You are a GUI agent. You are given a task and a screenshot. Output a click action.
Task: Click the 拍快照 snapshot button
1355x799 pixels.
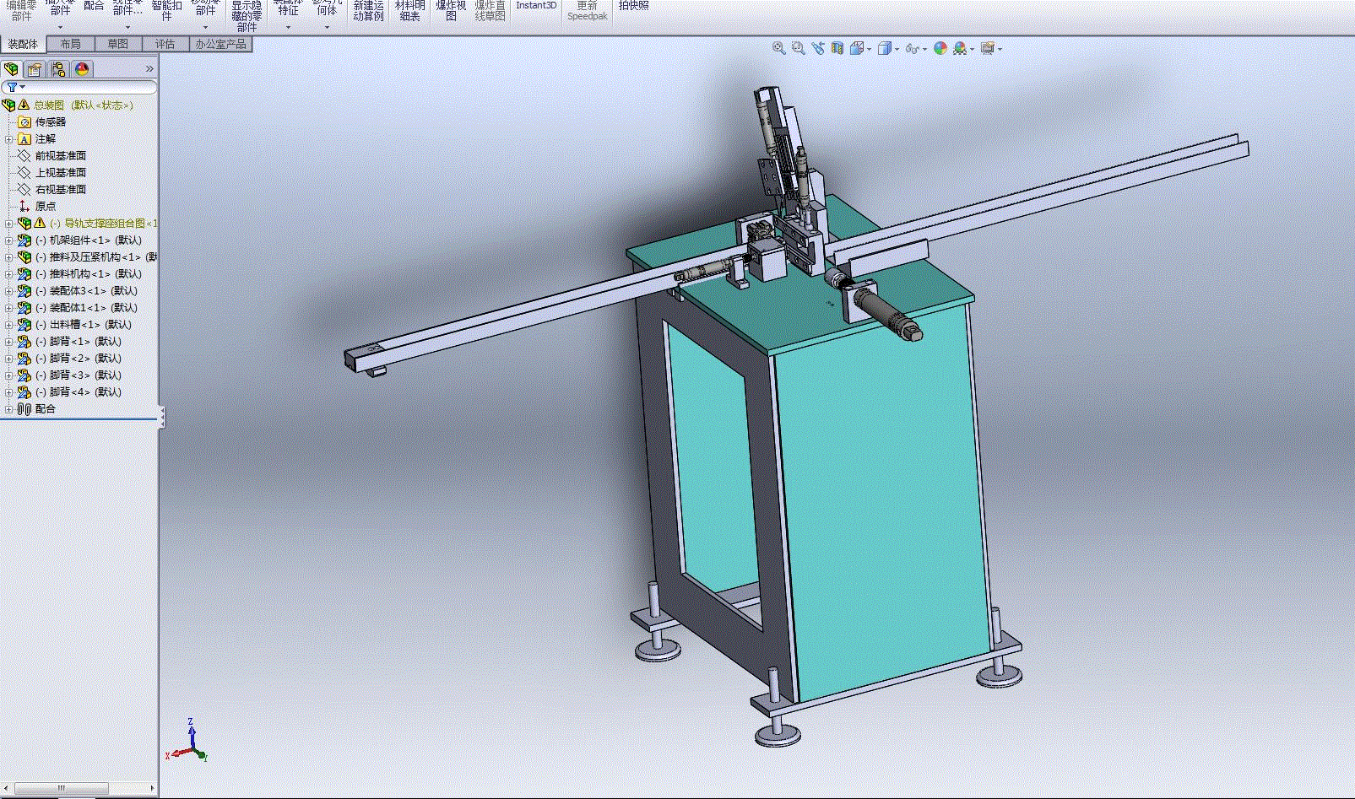[633, 6]
